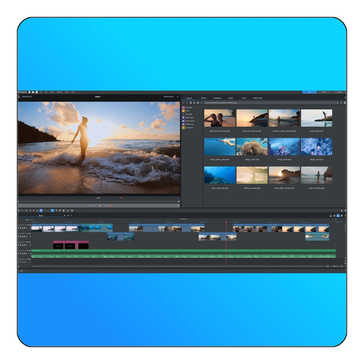Start playback with the play button
The height and width of the screenshot is (364, 364).
[100, 206]
